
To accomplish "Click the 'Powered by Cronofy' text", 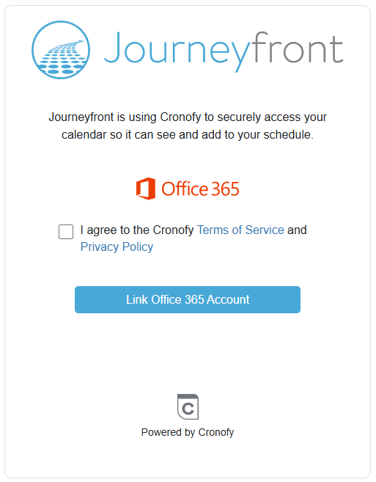I will coord(188,432).
